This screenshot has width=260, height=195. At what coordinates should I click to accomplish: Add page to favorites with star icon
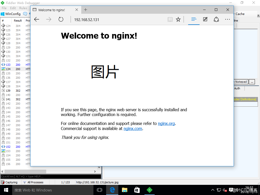point(178,19)
